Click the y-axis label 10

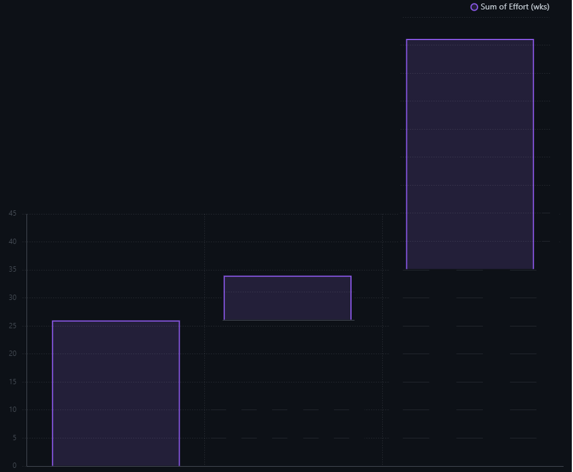pyautogui.click(x=12, y=410)
